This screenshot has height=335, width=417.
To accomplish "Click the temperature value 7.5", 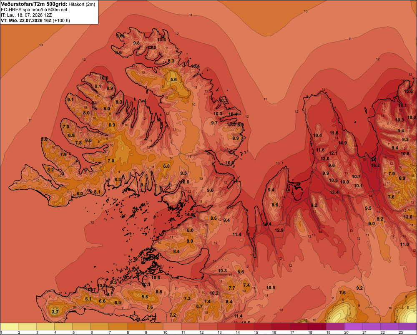I will pyautogui.click(x=66, y=127).
